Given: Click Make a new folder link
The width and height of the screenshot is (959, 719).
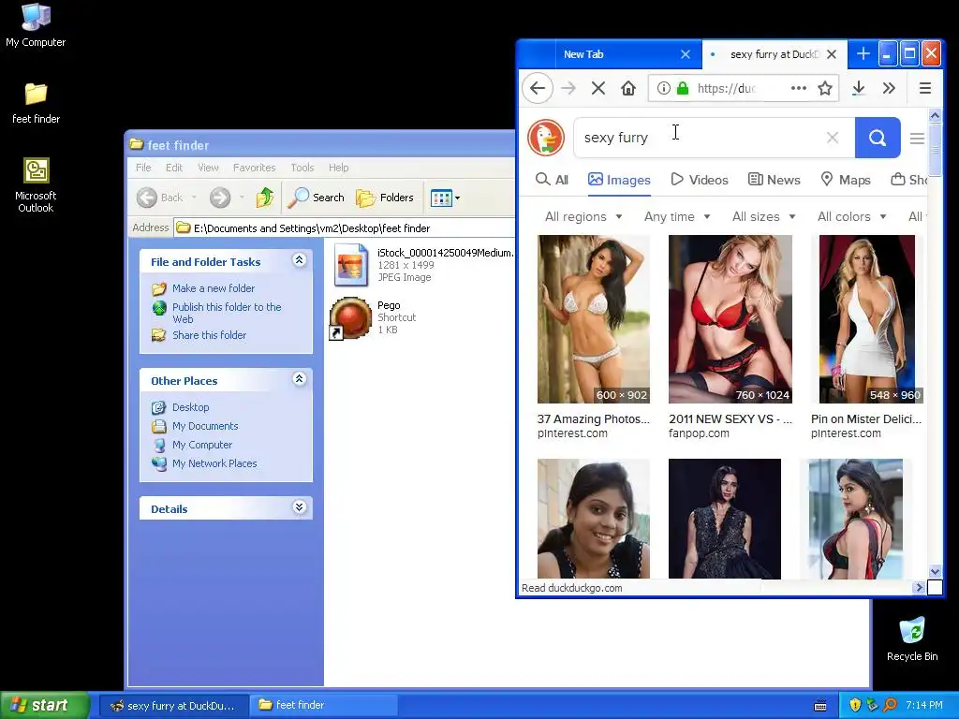Looking at the screenshot, I should [x=213, y=288].
